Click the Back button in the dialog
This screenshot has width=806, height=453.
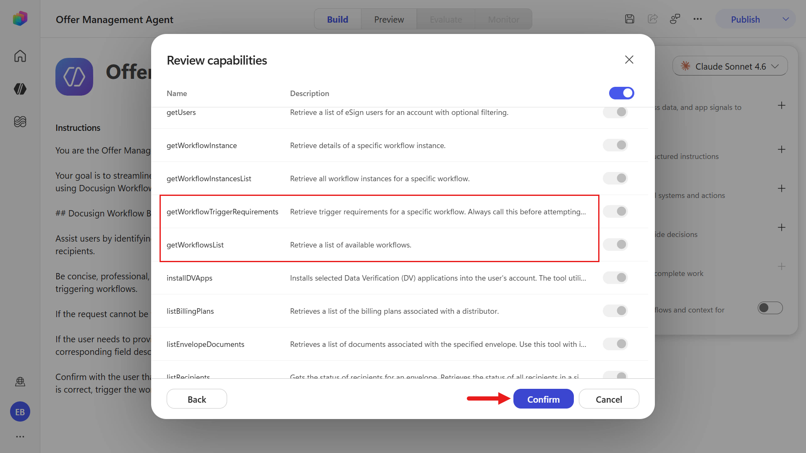click(x=196, y=399)
